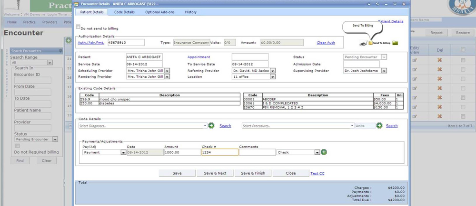Viewport: 476px width, 206px height.
Task: Switch to the Code Details tab
Action: (x=124, y=12)
